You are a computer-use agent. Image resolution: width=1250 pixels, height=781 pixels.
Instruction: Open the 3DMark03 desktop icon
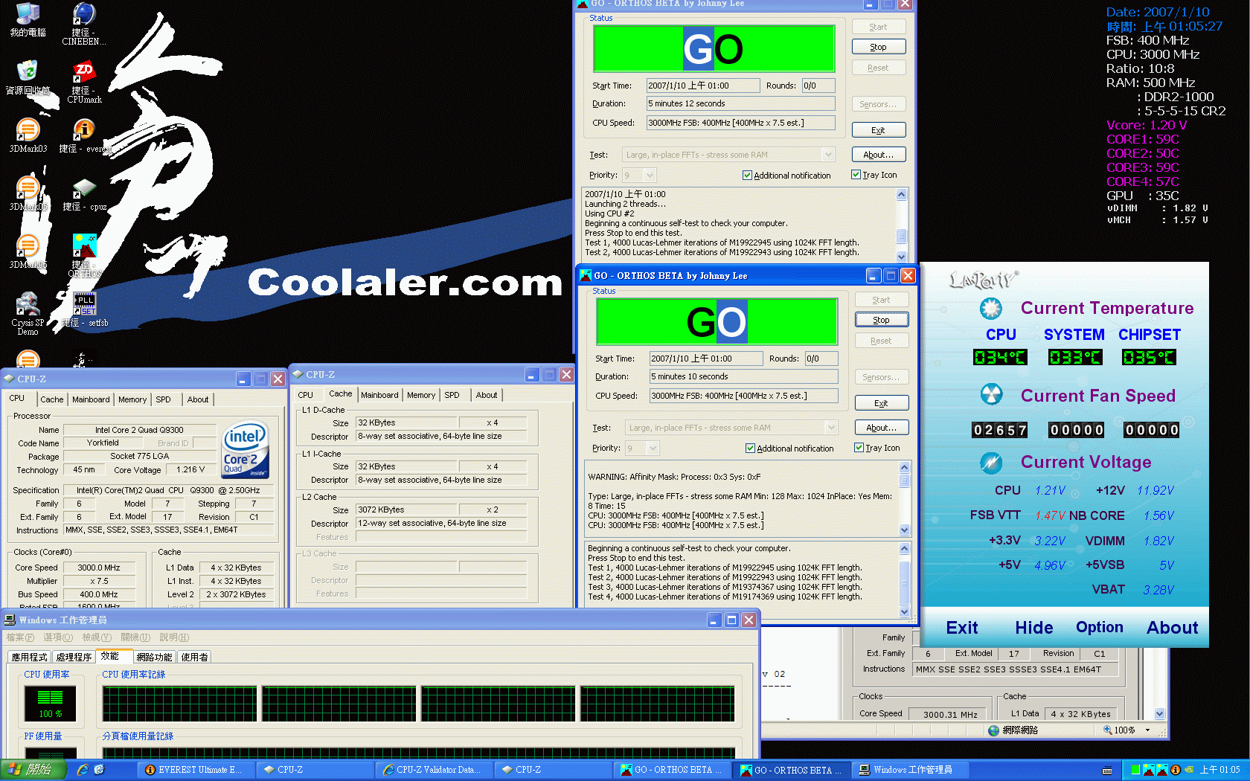[x=28, y=135]
